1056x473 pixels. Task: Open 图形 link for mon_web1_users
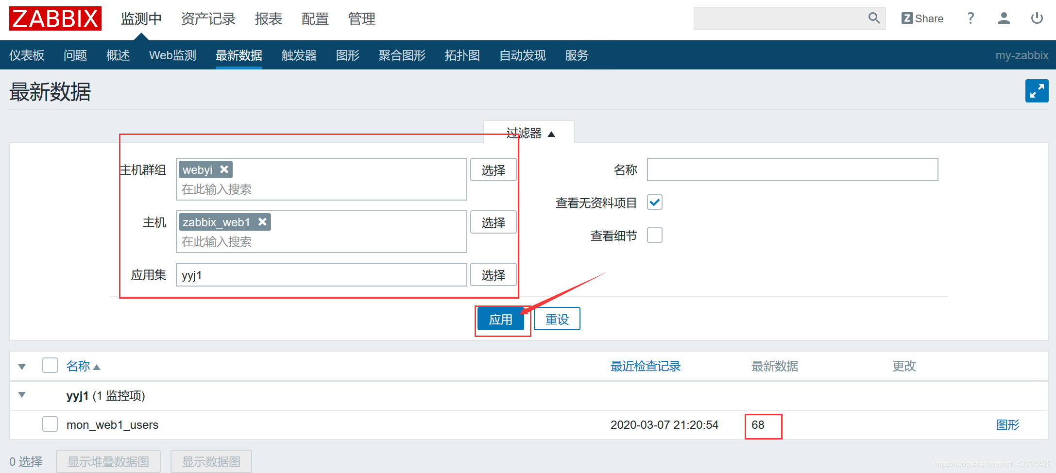tap(1008, 425)
